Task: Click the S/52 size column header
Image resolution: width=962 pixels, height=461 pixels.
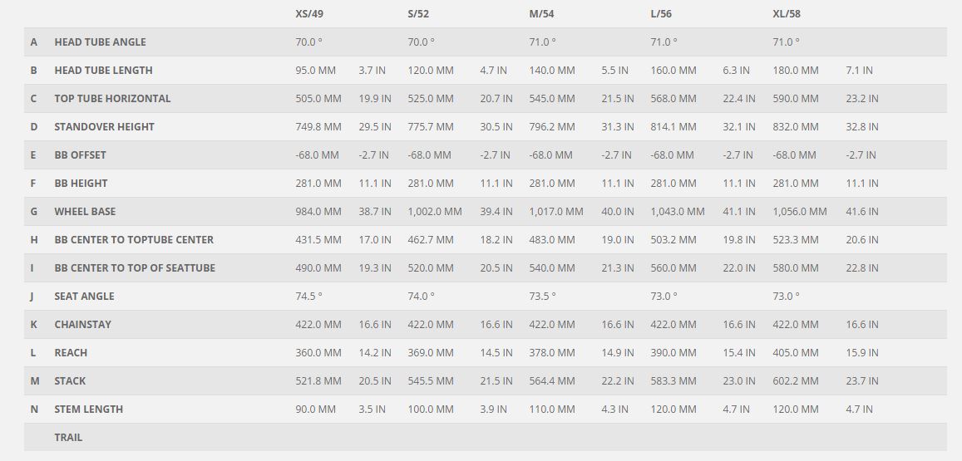Action: (x=418, y=14)
